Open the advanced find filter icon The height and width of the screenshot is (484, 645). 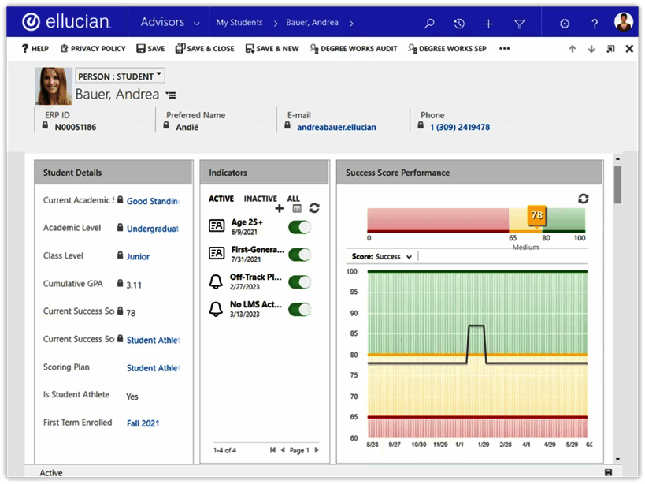pos(520,24)
